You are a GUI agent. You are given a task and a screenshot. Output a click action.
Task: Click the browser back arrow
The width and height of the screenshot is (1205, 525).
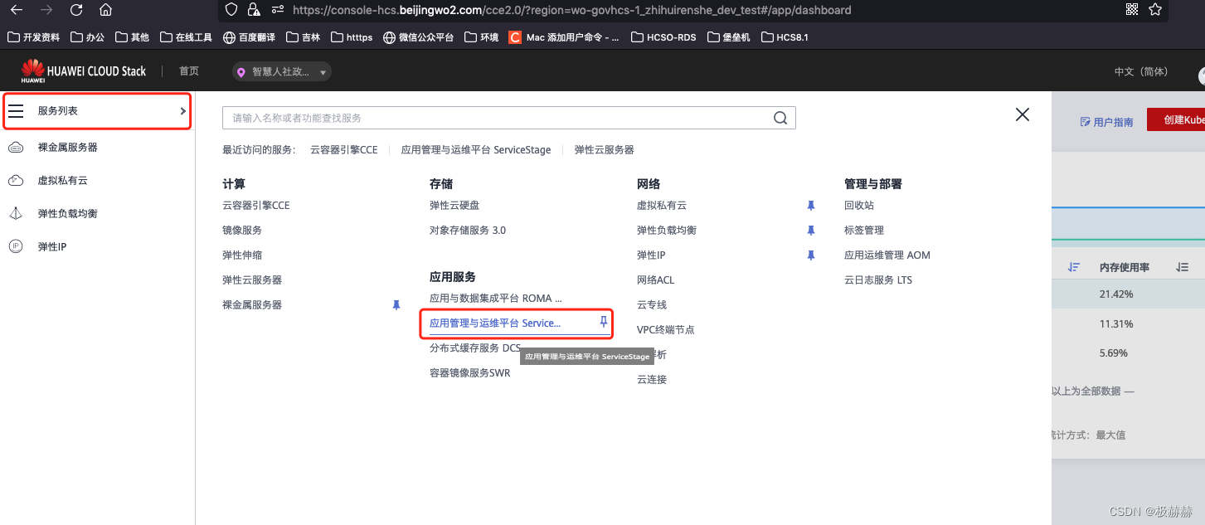(16, 10)
